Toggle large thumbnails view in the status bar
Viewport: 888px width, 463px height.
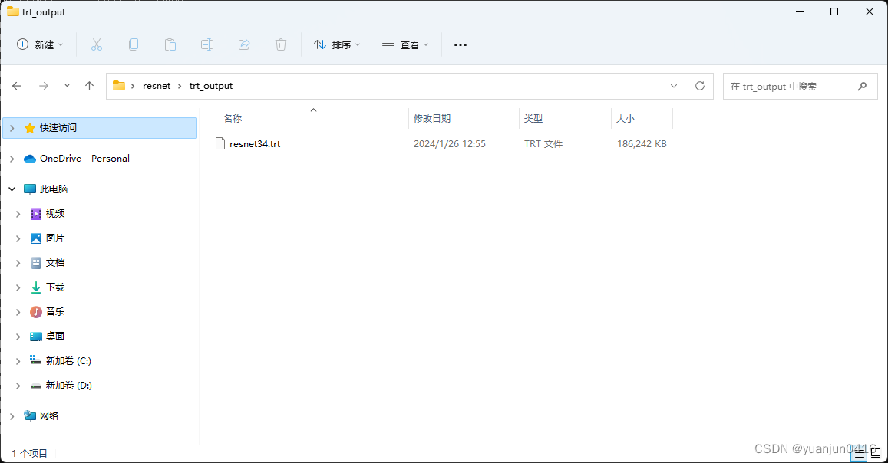pyautogui.click(x=877, y=453)
